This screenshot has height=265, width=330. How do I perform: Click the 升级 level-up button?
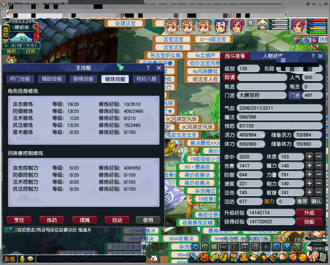pyautogui.click(x=309, y=213)
